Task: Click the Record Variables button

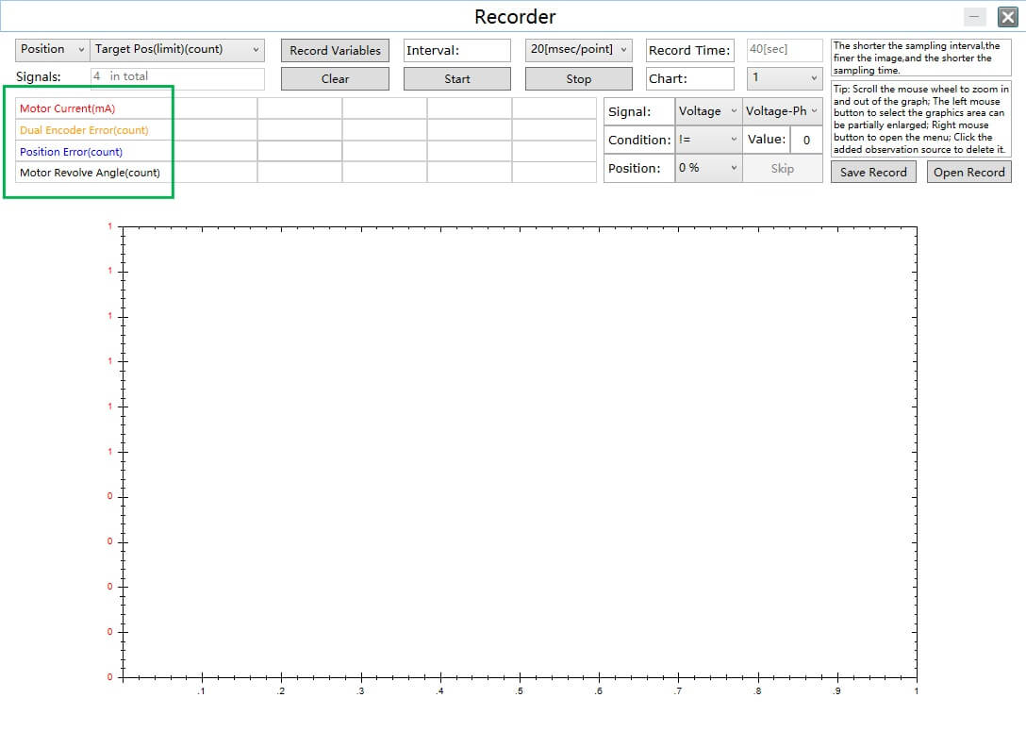Action: [x=335, y=51]
